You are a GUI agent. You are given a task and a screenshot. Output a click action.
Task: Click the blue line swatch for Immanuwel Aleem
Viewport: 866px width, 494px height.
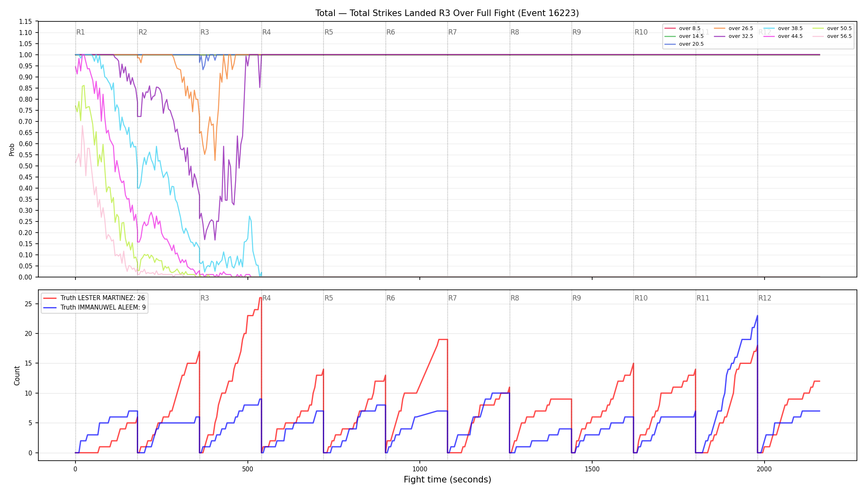pos(50,308)
